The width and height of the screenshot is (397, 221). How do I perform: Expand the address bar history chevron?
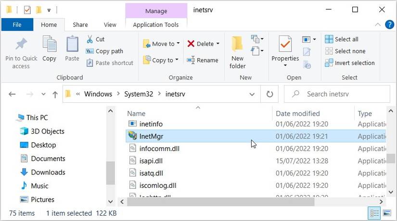click(252, 94)
